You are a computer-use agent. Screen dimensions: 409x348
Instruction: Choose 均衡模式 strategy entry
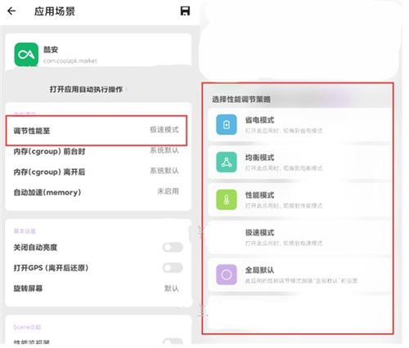tap(299, 163)
